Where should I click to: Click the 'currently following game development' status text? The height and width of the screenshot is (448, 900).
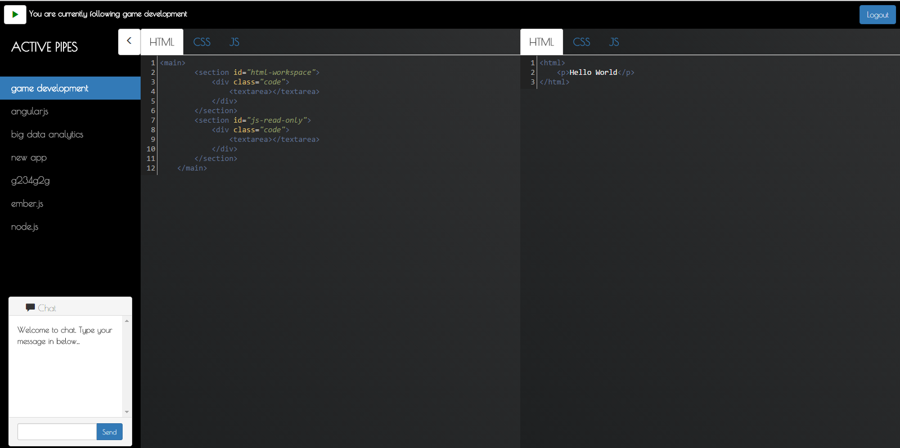coord(108,14)
